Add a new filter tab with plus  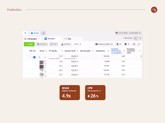44,33
